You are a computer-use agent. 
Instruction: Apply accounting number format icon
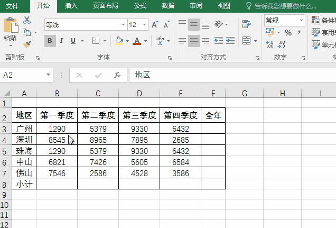[270, 32]
